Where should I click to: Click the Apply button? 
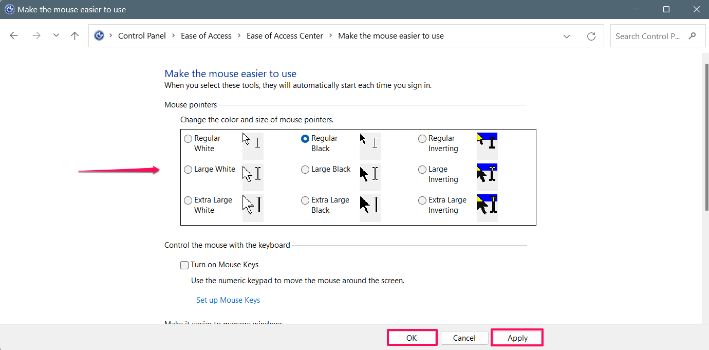click(x=517, y=338)
